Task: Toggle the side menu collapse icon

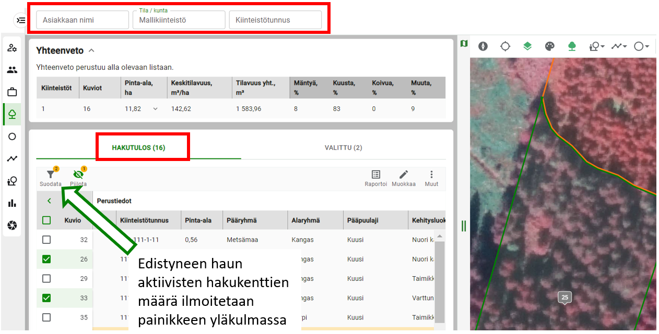Action: point(20,20)
